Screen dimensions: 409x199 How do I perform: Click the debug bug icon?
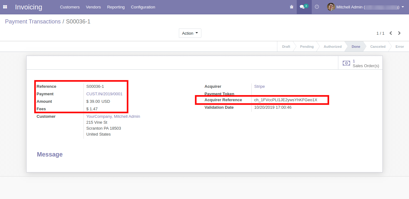pos(291,7)
